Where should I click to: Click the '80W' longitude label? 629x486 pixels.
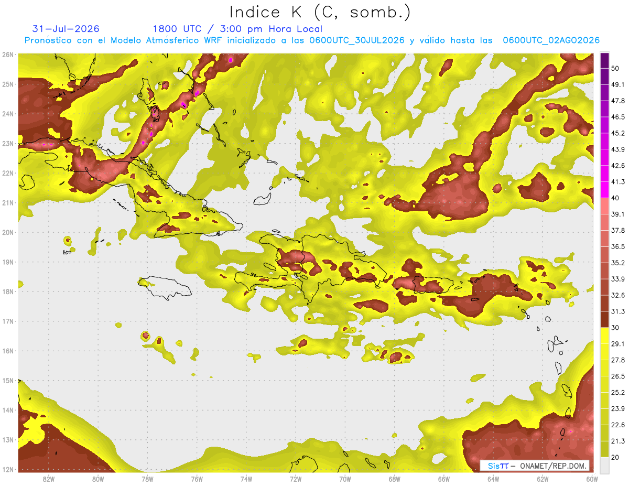tap(98, 479)
